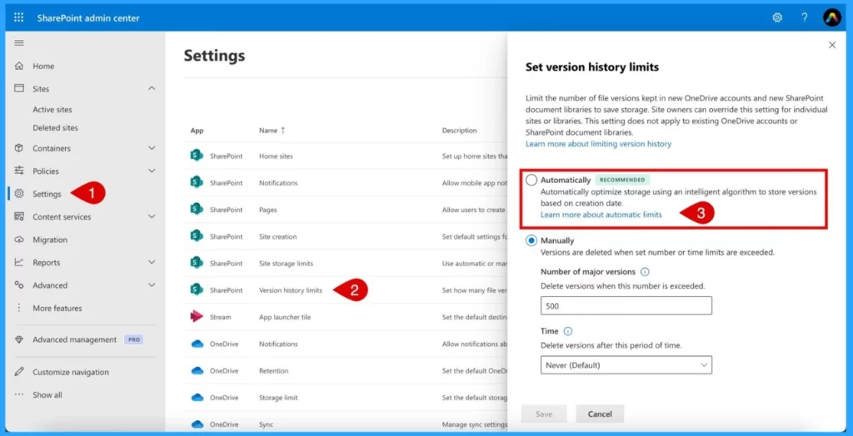
Task: Click Show all in the navigation
Action: tap(47, 394)
